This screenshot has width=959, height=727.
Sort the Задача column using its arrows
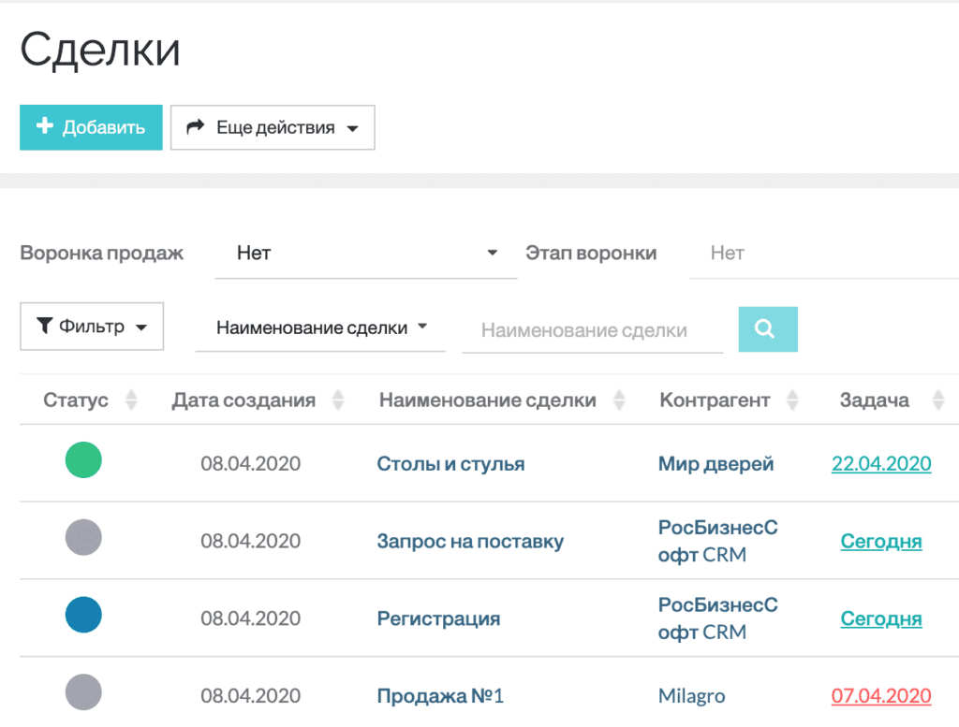[x=937, y=400]
